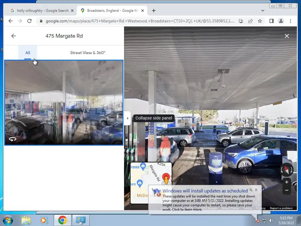301x226 pixels.
Task: Click the compass to reset heading
Action: 286,170
